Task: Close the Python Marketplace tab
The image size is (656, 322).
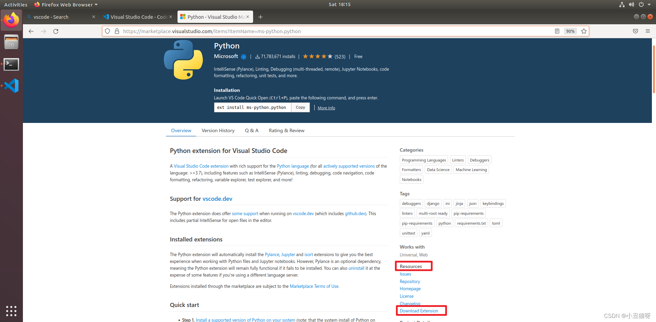Action: (x=248, y=17)
